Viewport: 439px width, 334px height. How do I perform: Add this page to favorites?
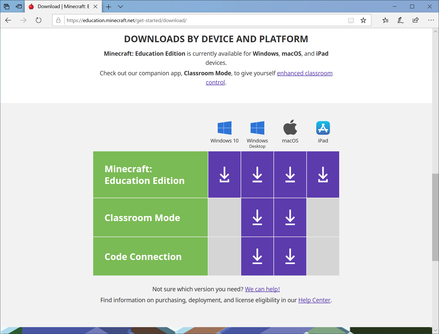363,20
